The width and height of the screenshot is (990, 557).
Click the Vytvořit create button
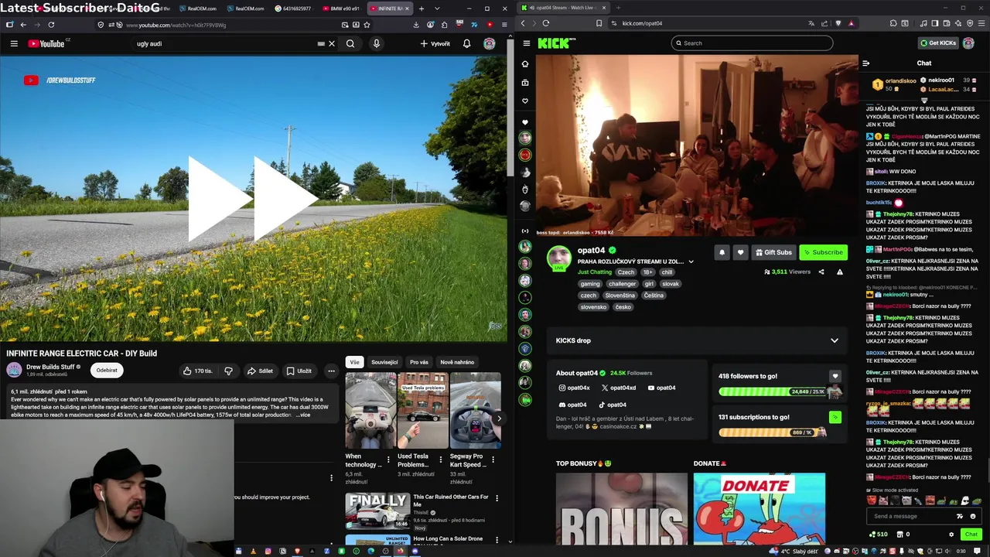435,43
